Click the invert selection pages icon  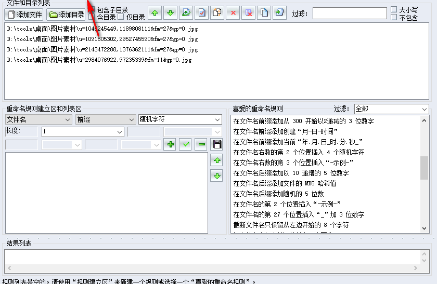[217, 13]
